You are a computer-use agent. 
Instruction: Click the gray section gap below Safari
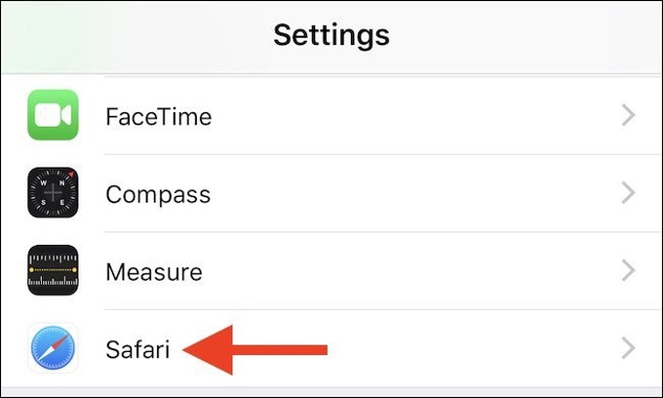pos(331,391)
